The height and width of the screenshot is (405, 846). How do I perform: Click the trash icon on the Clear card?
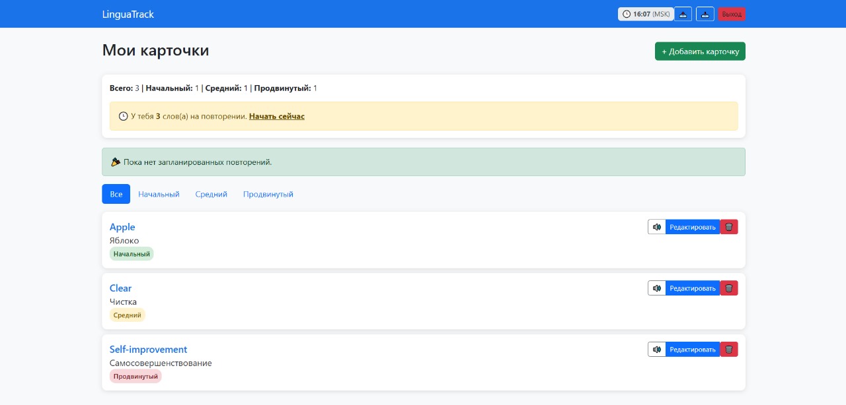click(x=728, y=288)
